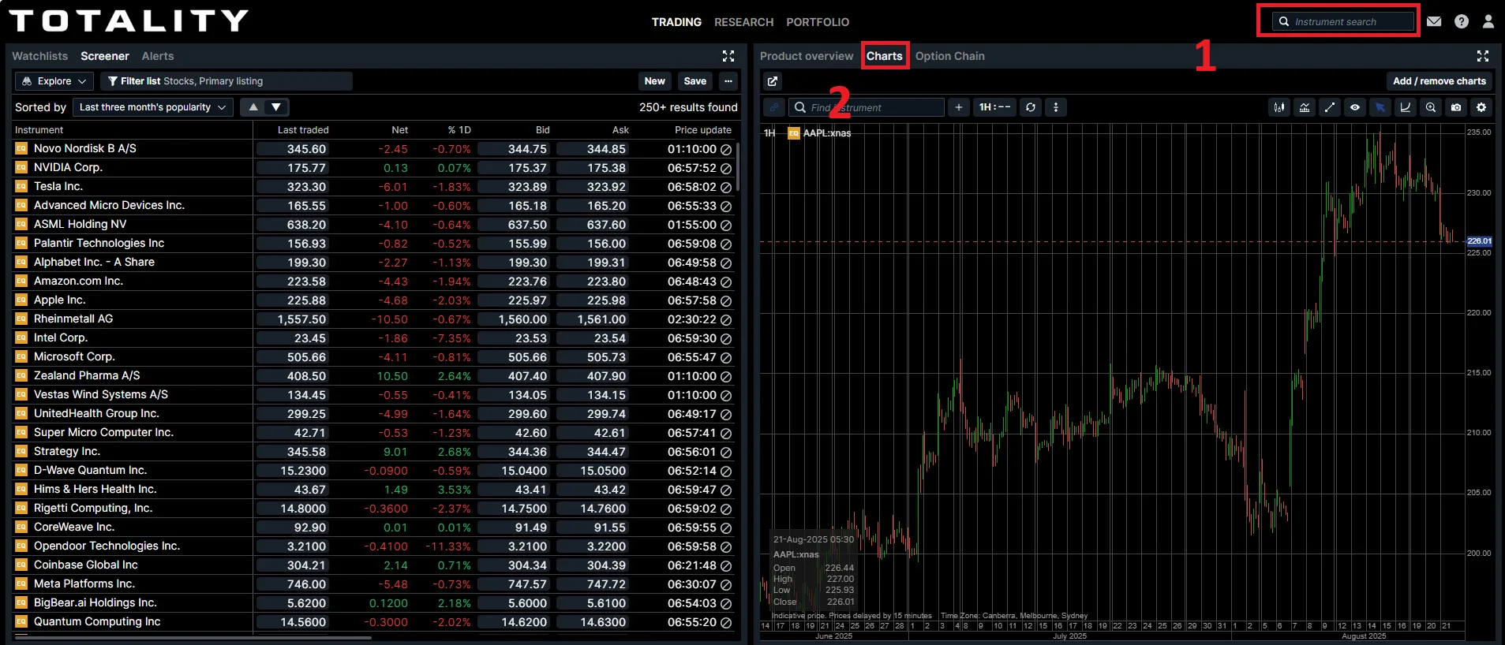The width and height of the screenshot is (1505, 645).
Task: Pop out the chart into new window
Action: click(773, 81)
